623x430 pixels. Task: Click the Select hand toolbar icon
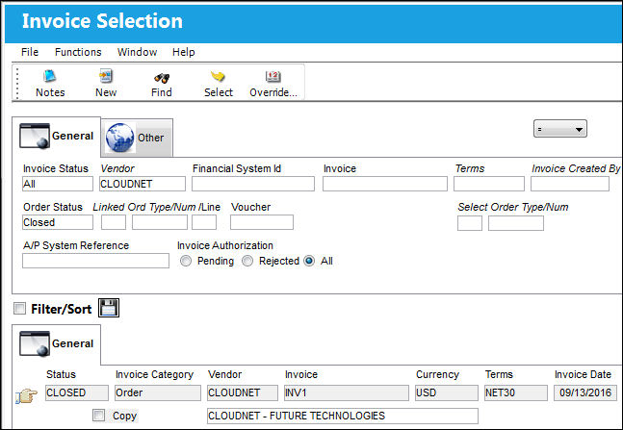(x=218, y=76)
